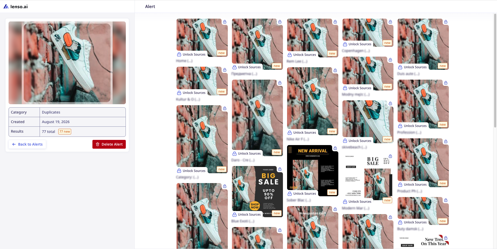Click the Duplicates category value
497x249 pixels.
(x=51, y=112)
